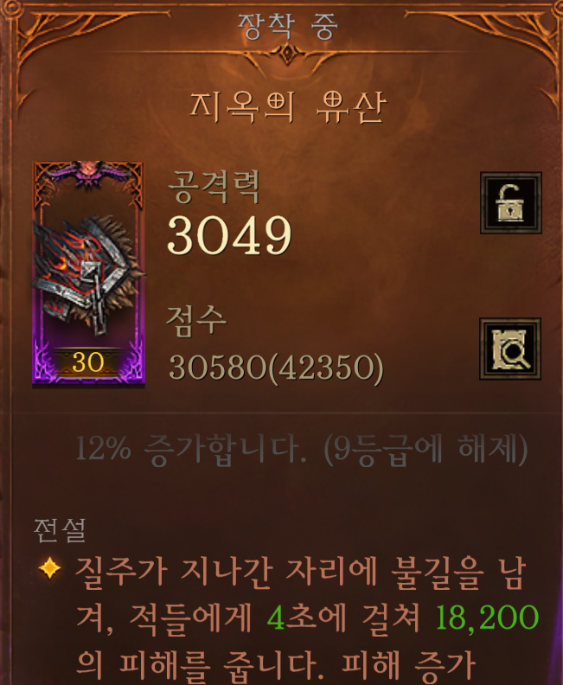Click the diamond ornament below 장착 중

click(x=287, y=54)
